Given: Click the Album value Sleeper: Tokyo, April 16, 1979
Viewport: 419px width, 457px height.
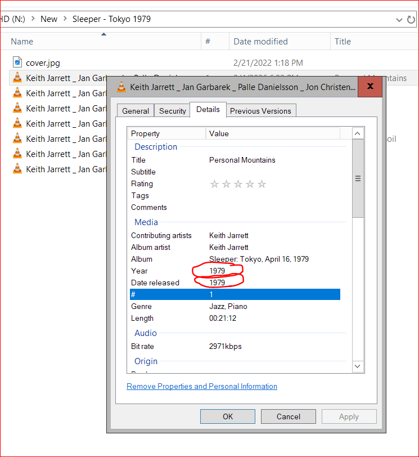Looking at the screenshot, I should pyautogui.click(x=259, y=259).
